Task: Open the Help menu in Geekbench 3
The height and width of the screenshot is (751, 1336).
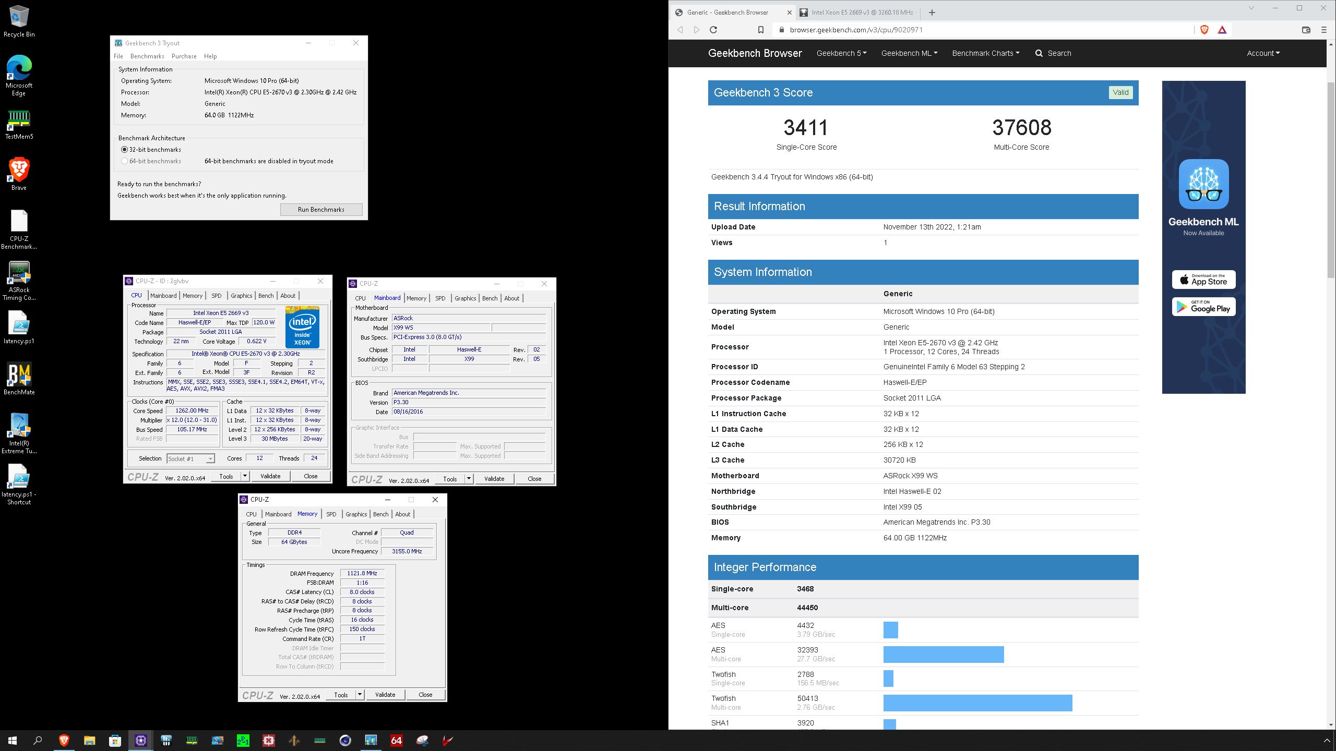Action: click(210, 56)
